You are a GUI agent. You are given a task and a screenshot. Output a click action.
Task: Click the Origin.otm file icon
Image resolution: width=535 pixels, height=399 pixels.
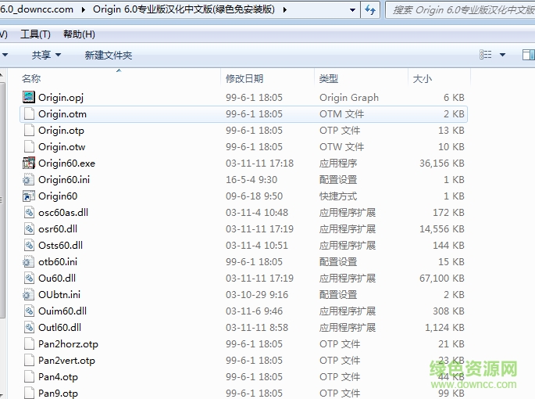[x=29, y=113]
